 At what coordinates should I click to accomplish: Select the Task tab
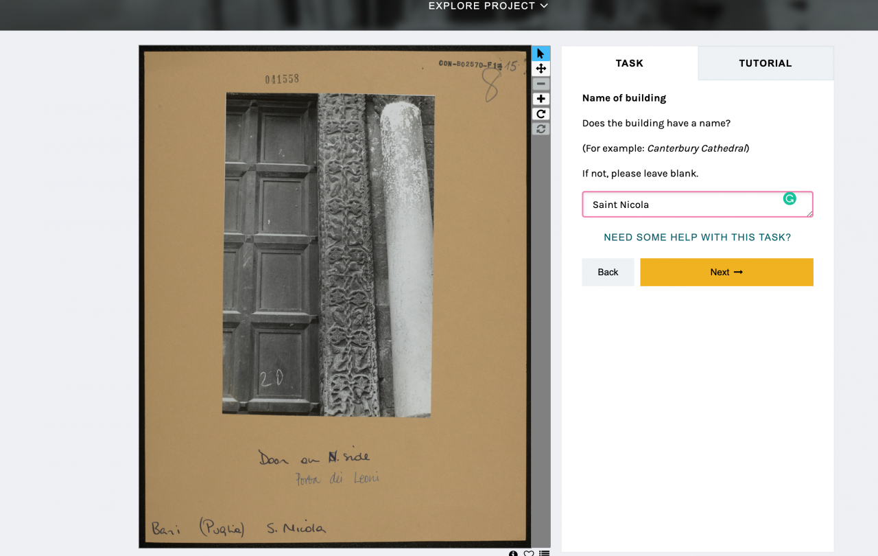coord(629,63)
